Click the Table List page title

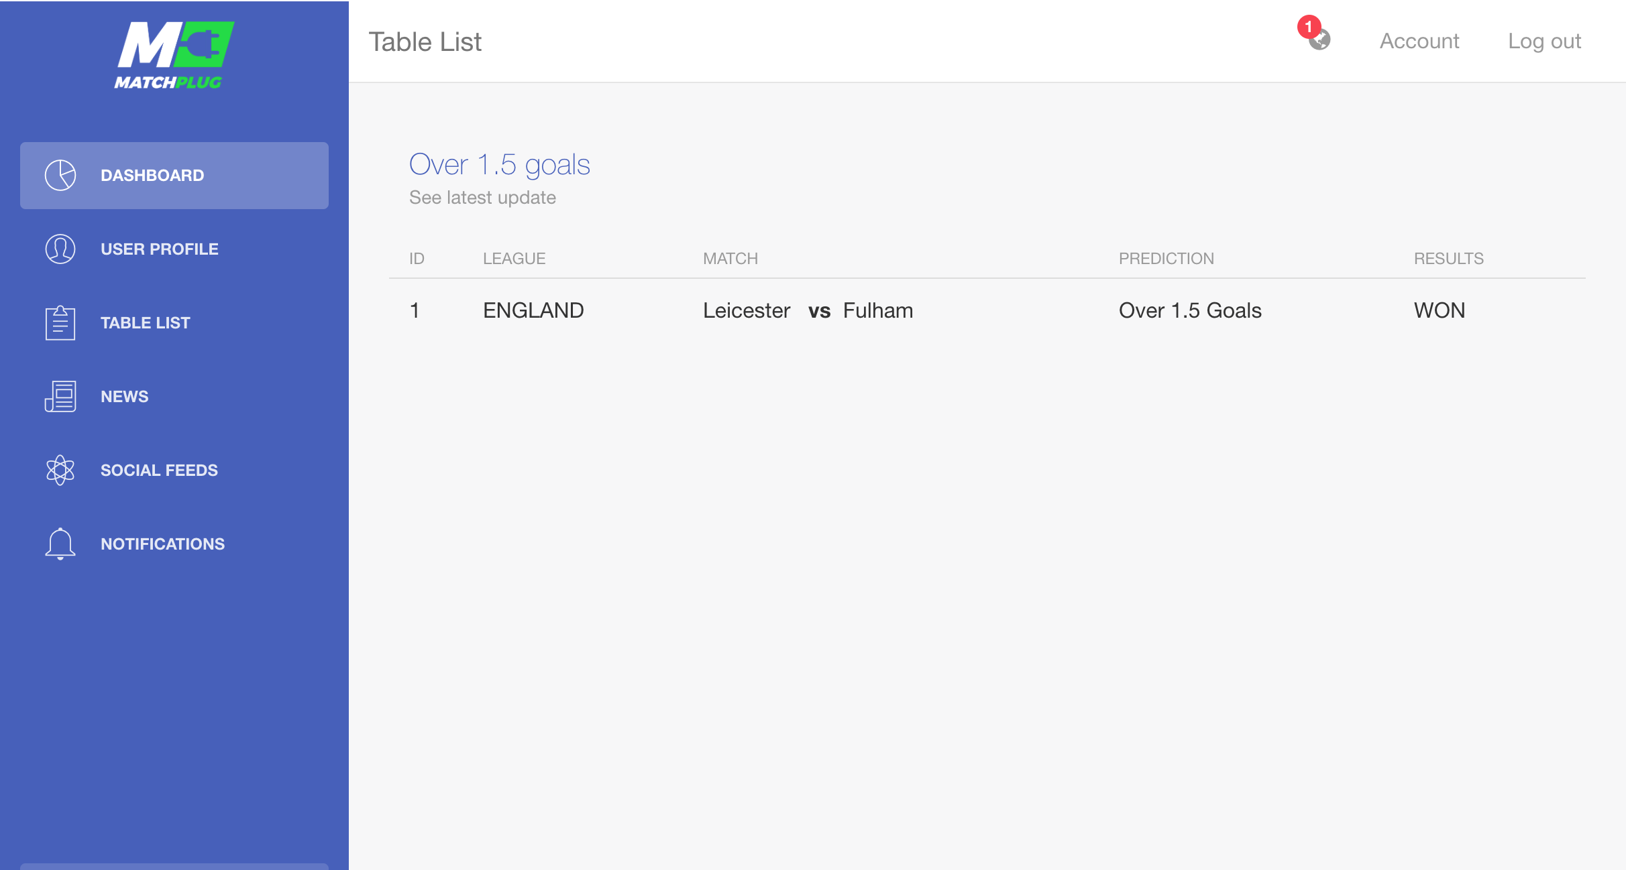425,42
